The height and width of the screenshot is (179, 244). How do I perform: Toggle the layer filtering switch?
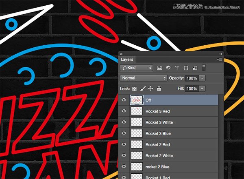(204, 68)
